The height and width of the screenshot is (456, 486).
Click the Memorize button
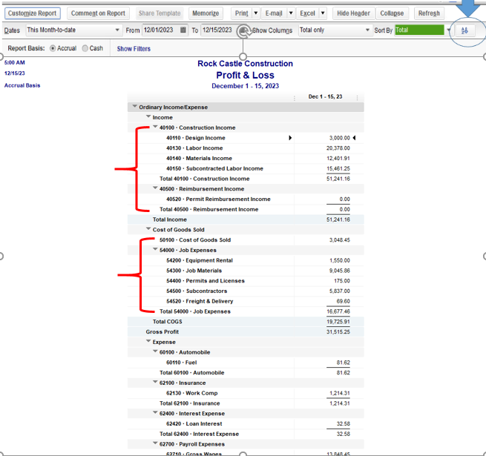pyautogui.click(x=206, y=13)
